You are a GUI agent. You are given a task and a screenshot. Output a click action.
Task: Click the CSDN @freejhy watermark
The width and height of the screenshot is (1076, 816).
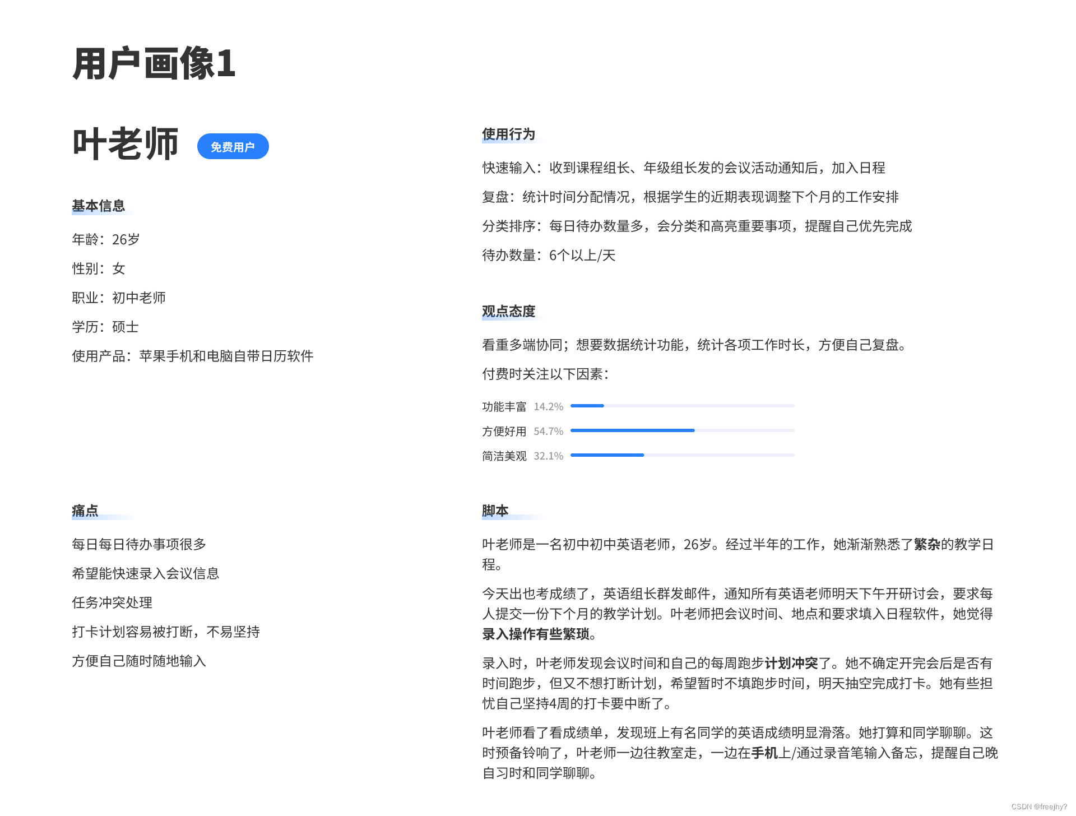pyautogui.click(x=1038, y=806)
